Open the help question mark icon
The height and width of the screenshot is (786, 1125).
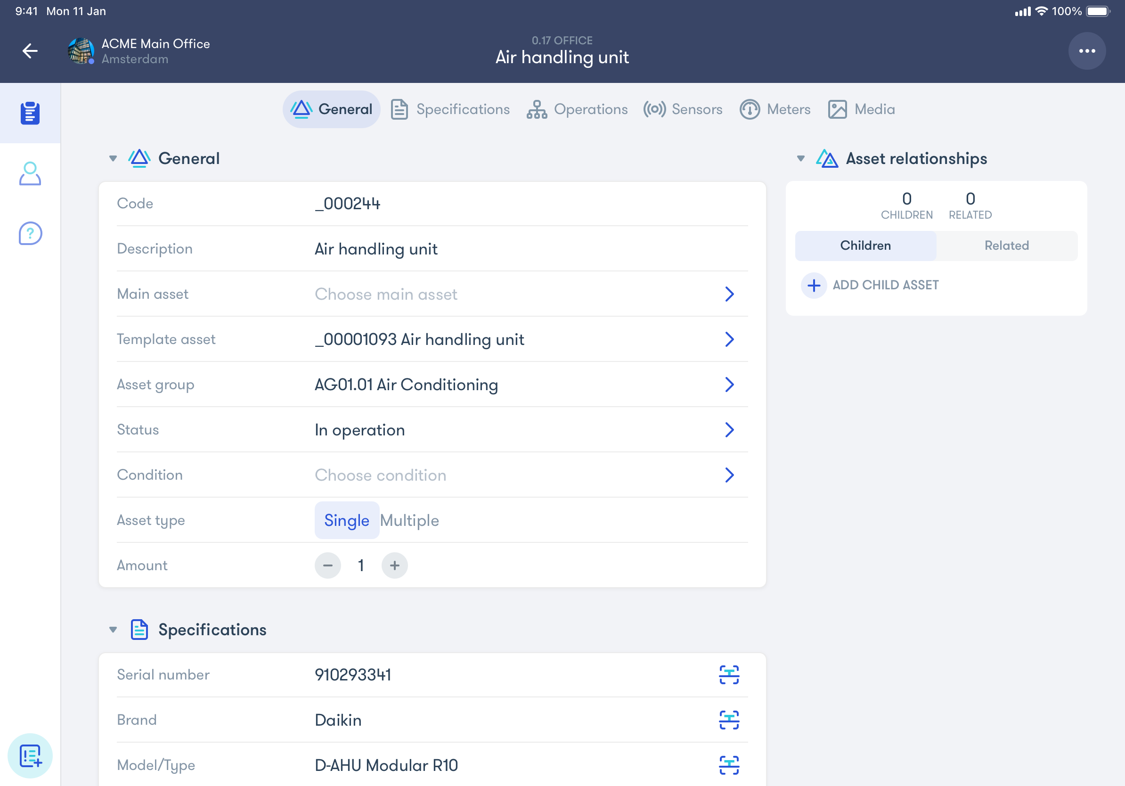[30, 233]
